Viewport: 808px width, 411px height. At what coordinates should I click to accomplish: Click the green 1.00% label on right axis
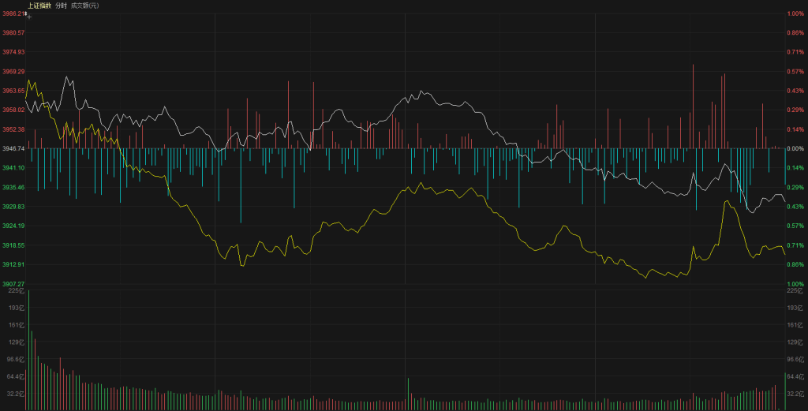pos(795,284)
